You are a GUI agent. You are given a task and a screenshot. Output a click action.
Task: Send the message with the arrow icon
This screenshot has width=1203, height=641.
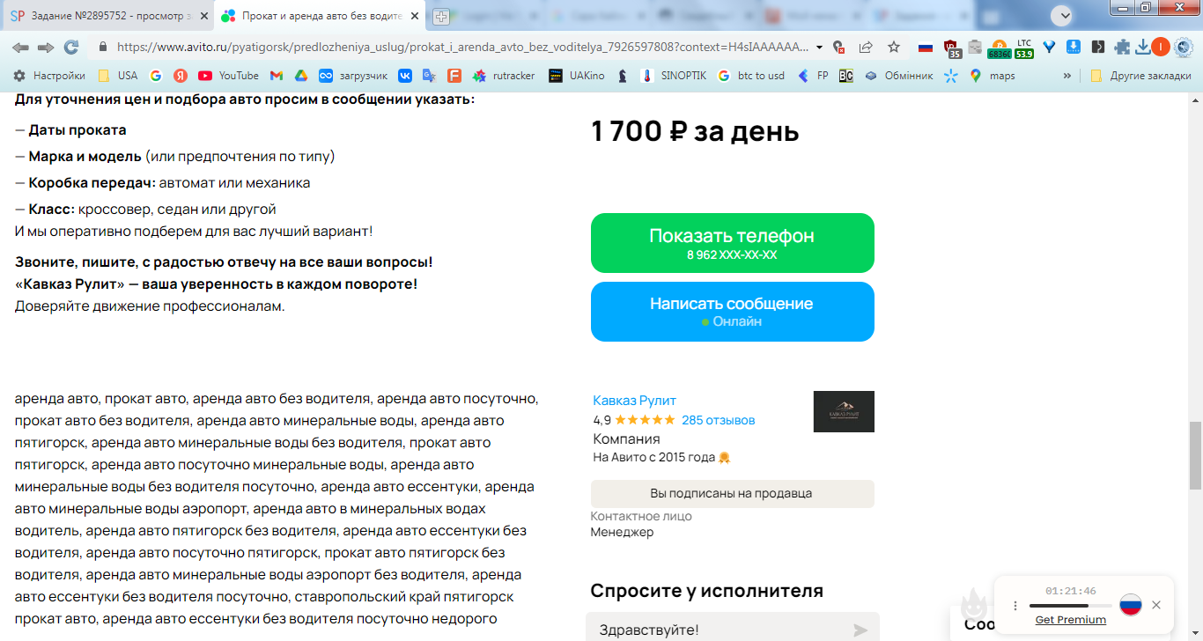coord(860,630)
